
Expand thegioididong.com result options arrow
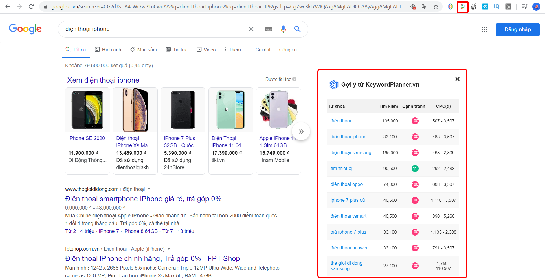click(x=149, y=189)
